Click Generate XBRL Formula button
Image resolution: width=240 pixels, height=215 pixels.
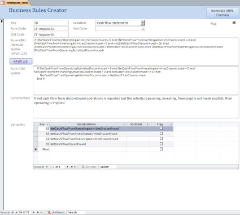tap(222, 13)
